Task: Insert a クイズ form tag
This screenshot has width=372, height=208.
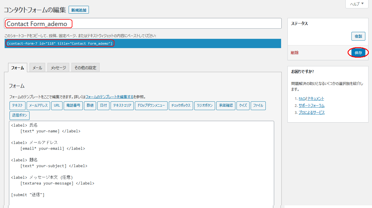Action: click(x=243, y=105)
